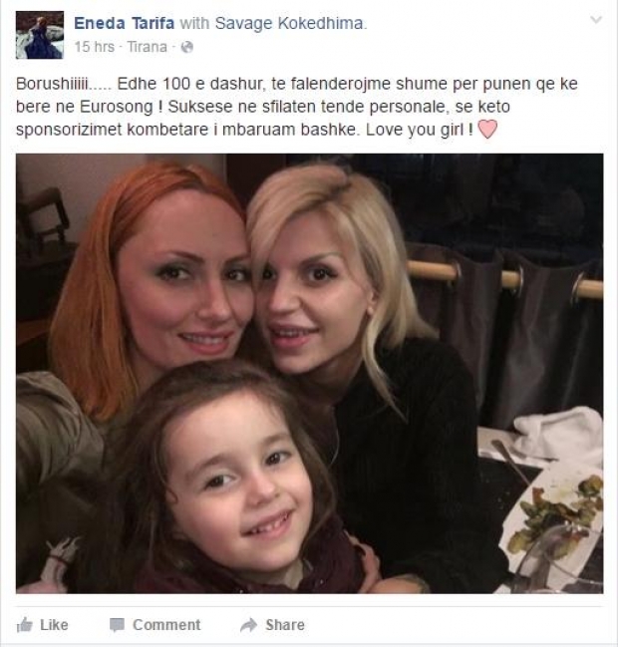Open Eneda Tarifa profile link
Viewport: 618px width, 647px height.
pos(125,23)
